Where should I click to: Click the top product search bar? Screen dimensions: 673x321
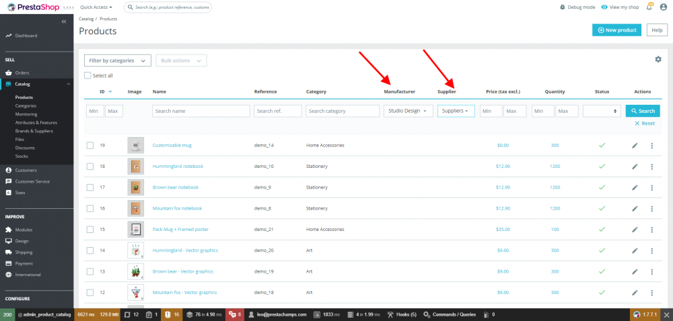(168, 7)
